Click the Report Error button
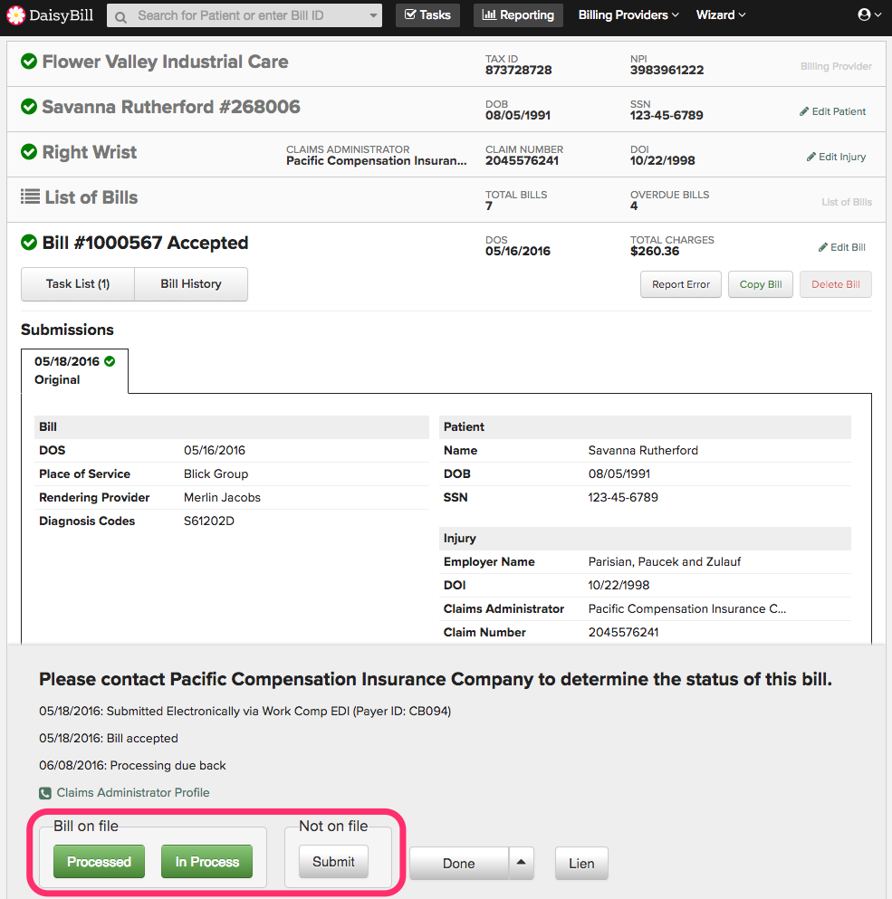 tap(681, 284)
